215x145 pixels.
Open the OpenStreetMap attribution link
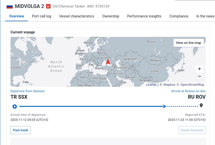point(192,85)
